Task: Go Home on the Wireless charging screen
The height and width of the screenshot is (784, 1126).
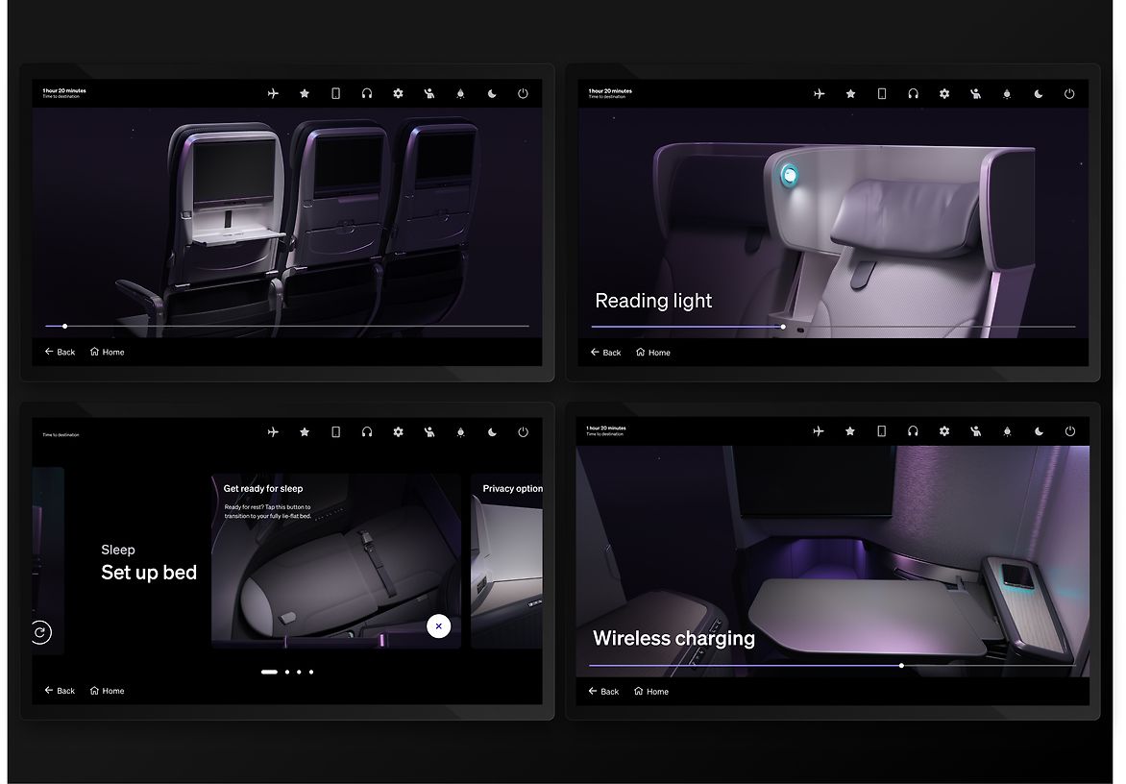Action: pyautogui.click(x=651, y=691)
